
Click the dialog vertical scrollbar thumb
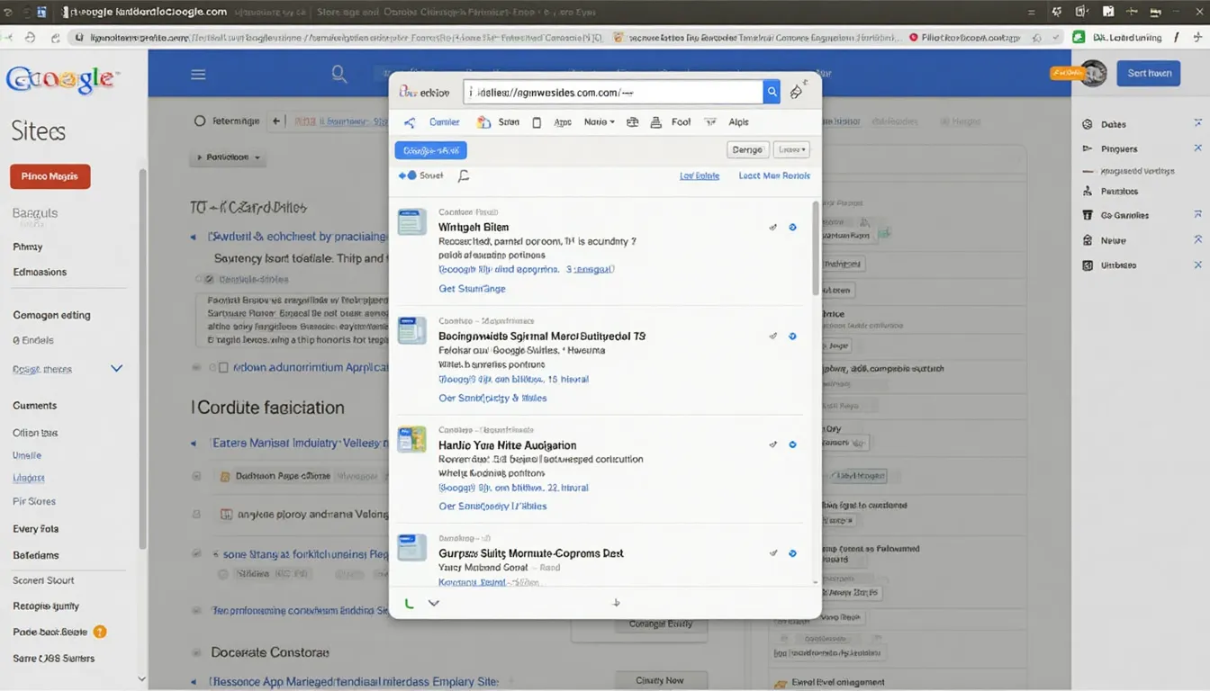[x=817, y=247]
